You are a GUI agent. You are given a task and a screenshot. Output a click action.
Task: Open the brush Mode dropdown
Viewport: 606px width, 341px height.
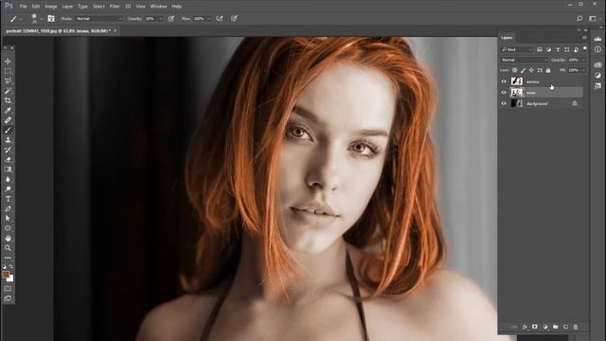98,19
